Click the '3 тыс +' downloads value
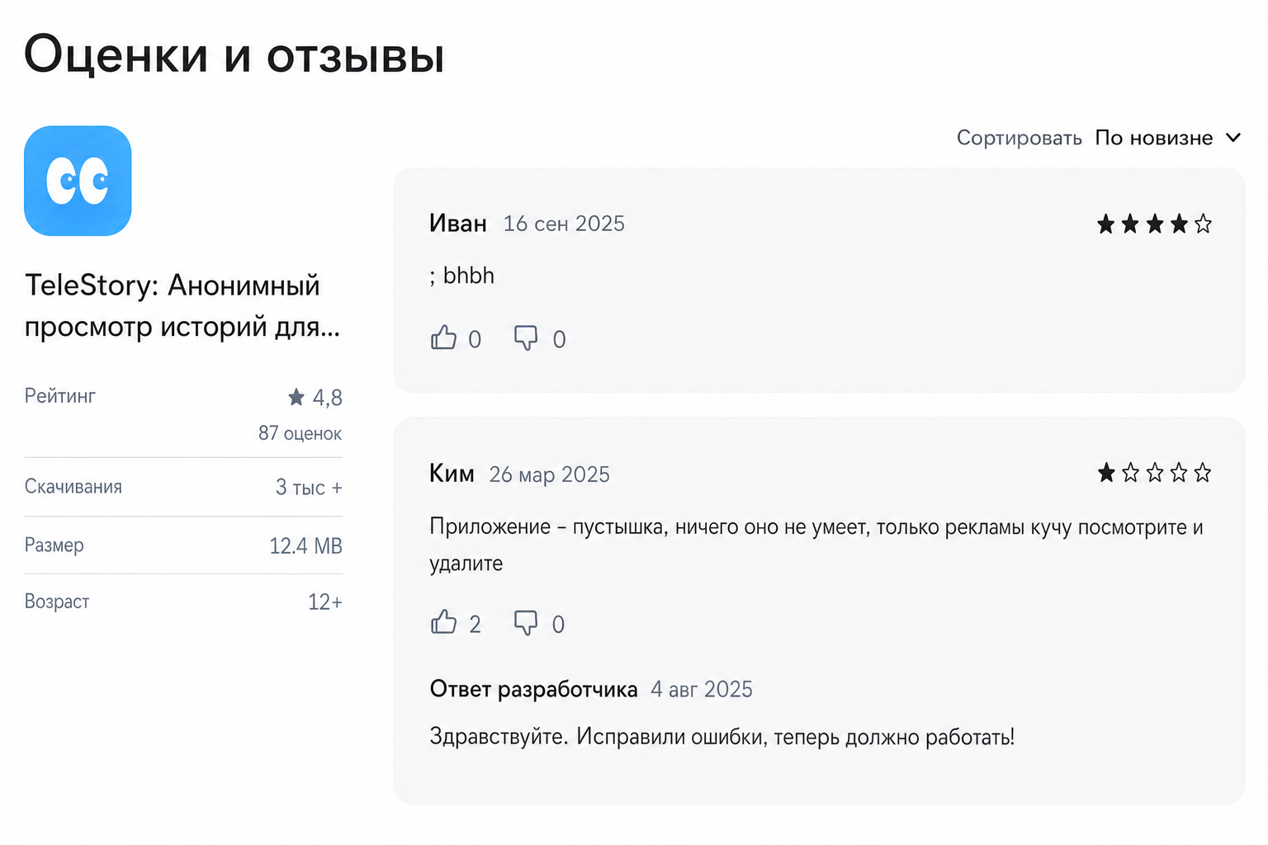This screenshot has height=845, width=1268. pos(309,488)
